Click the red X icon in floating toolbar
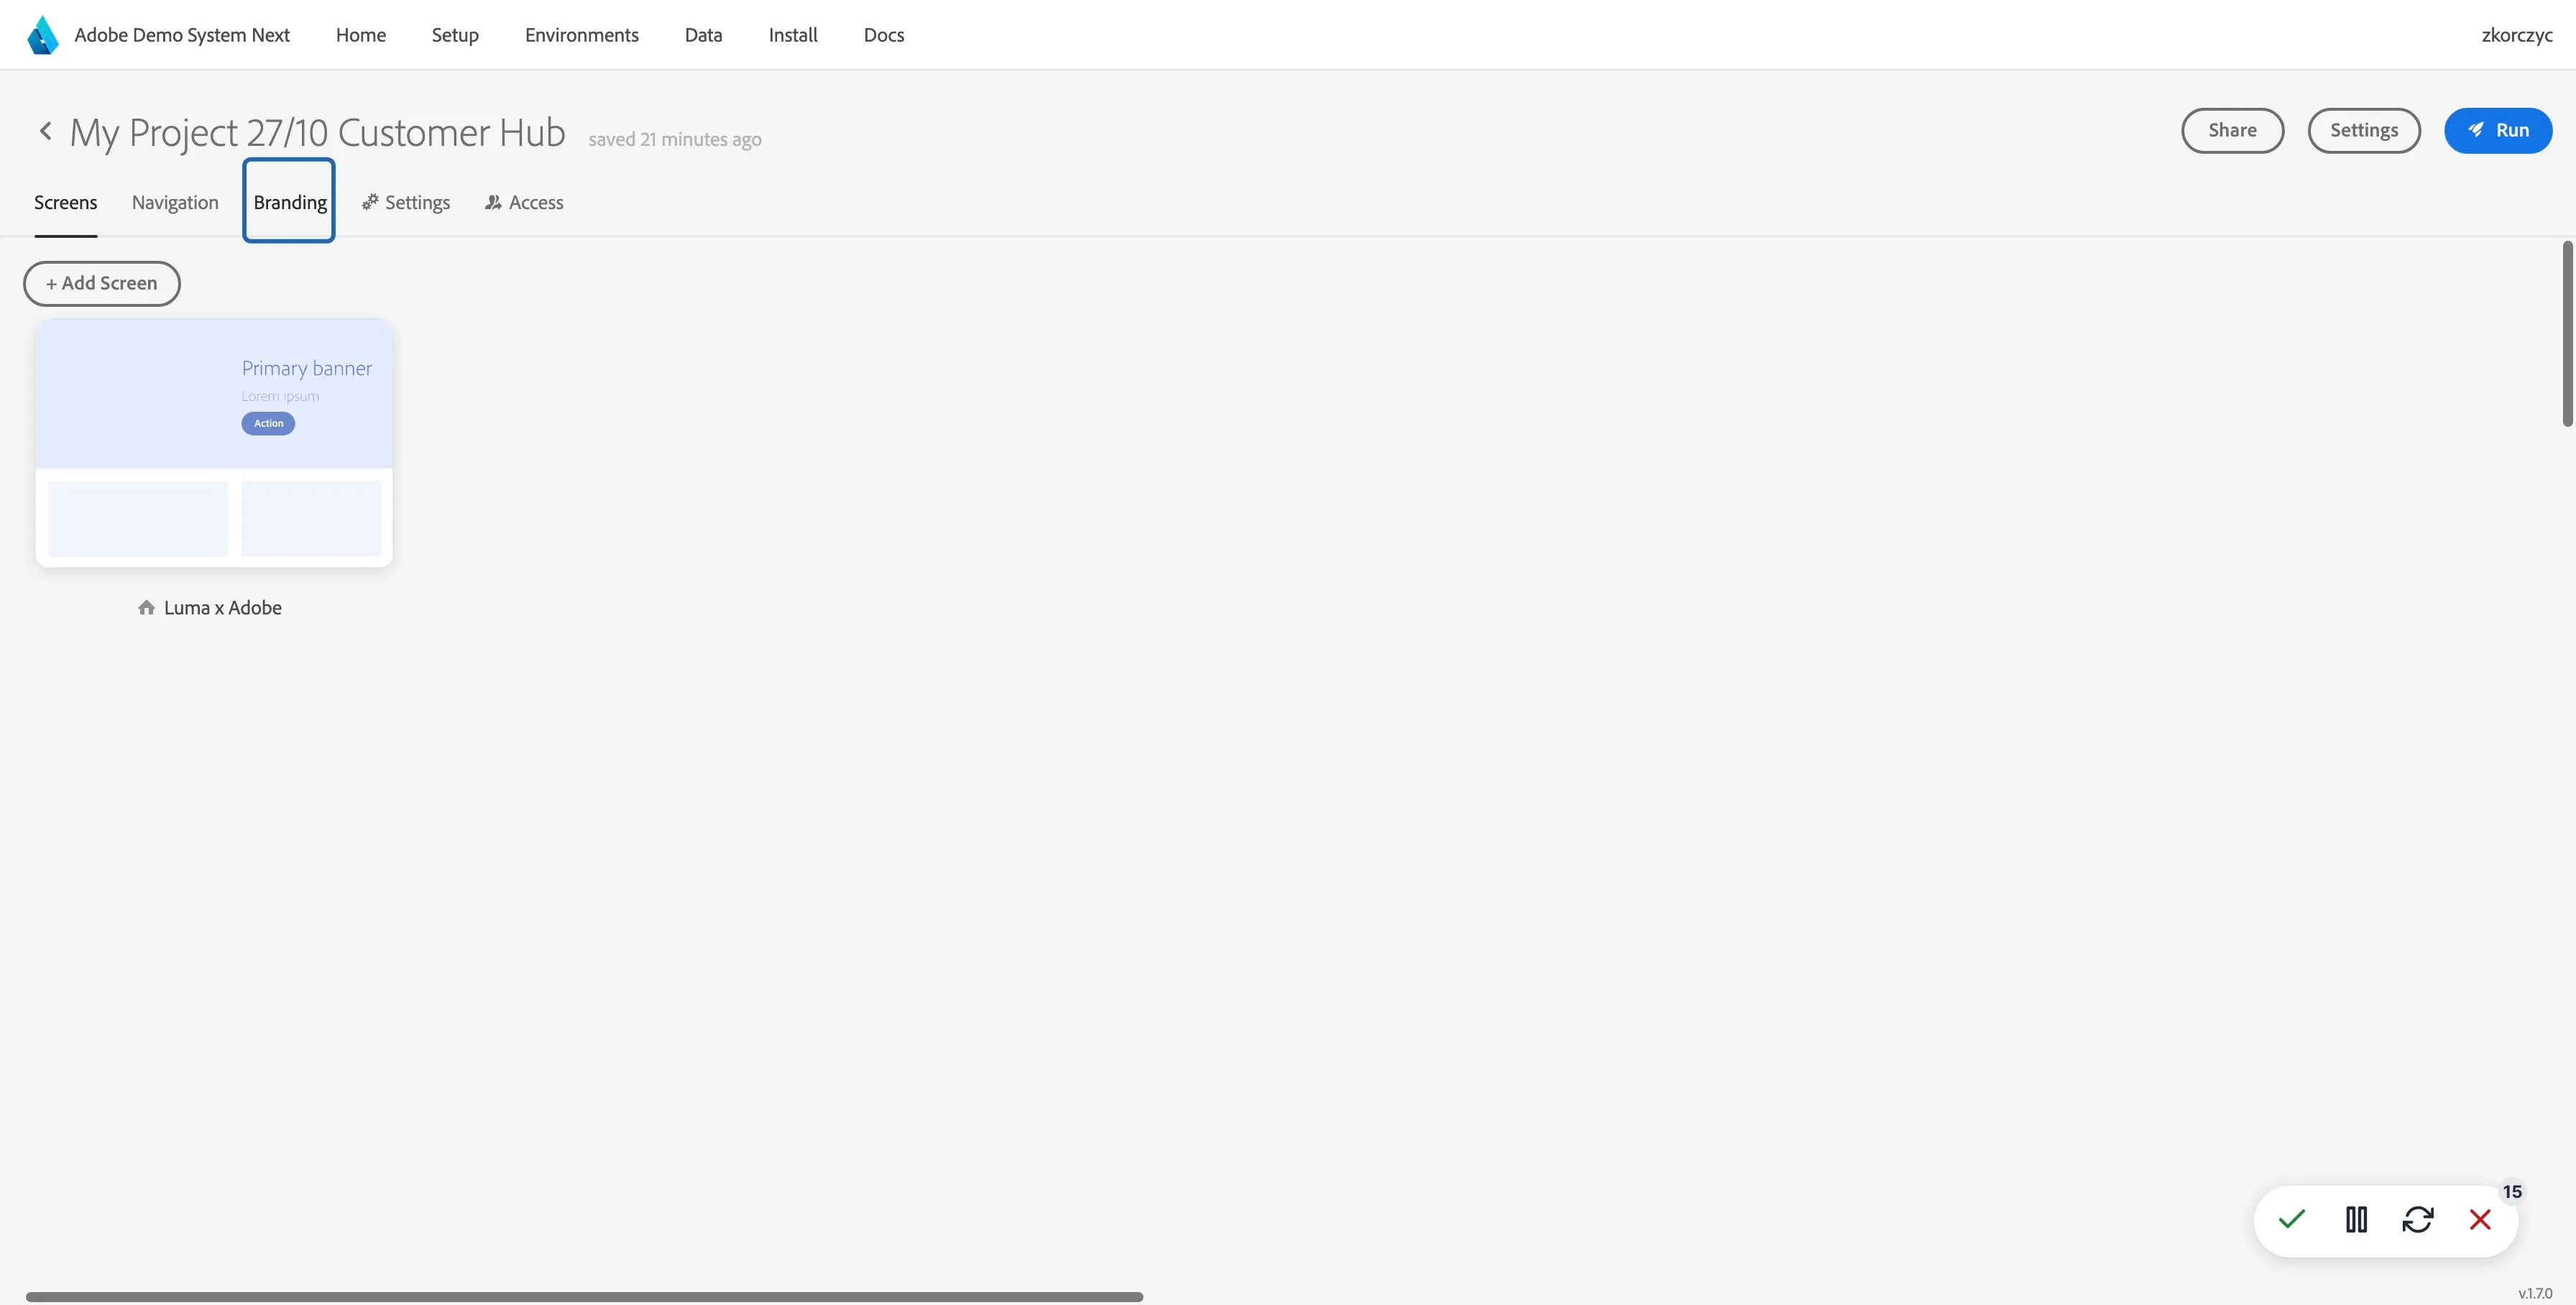2576x1305 pixels. point(2480,1219)
